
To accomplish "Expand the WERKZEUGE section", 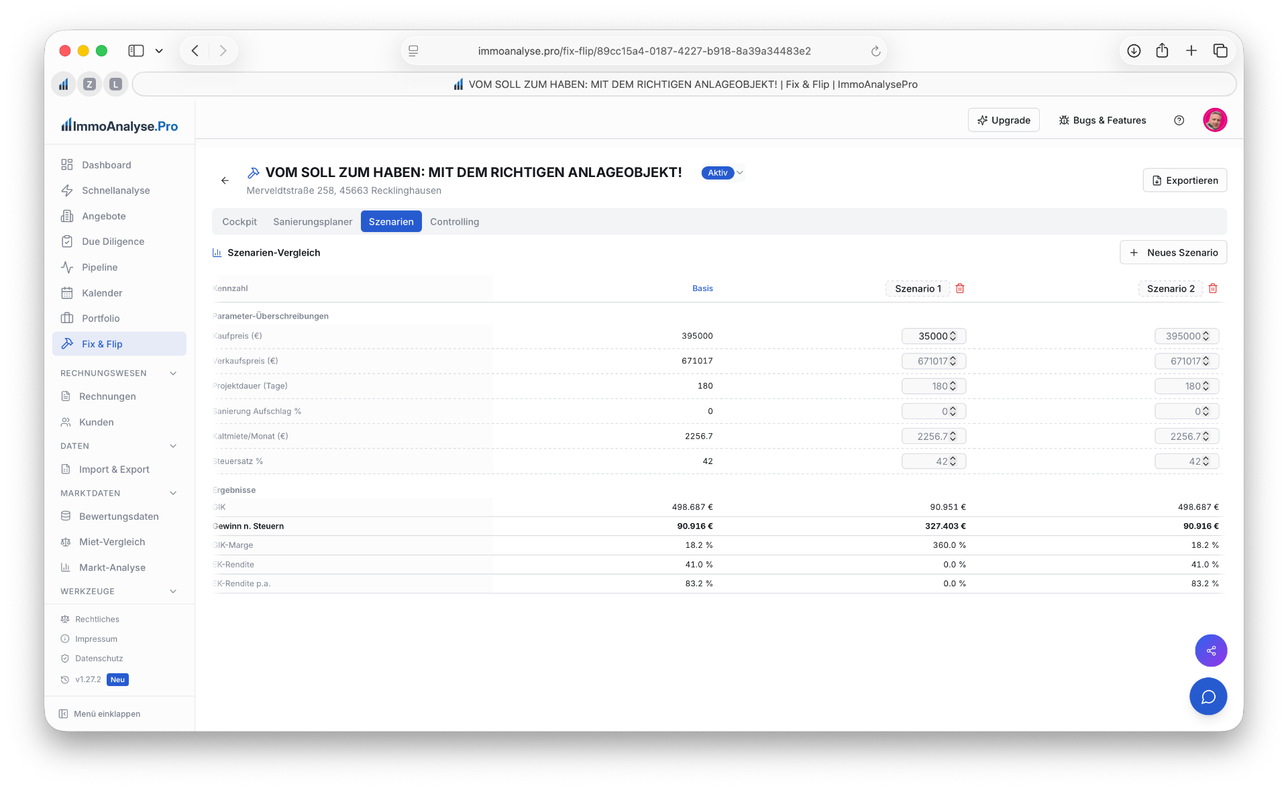I will click(173, 591).
